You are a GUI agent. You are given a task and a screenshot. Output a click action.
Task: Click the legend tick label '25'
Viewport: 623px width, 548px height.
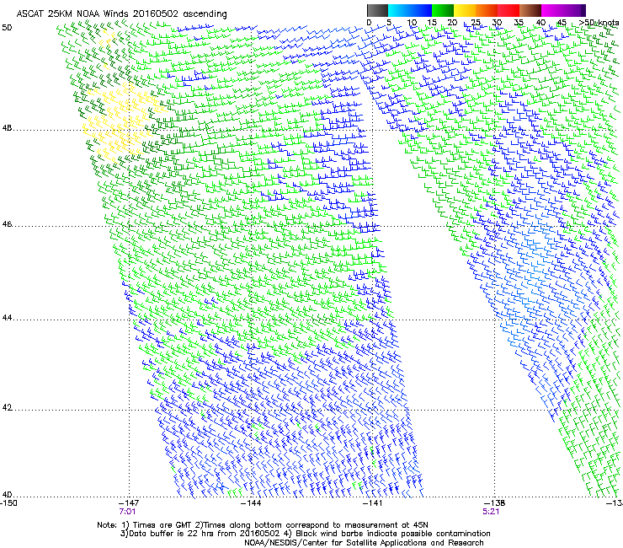476,23
